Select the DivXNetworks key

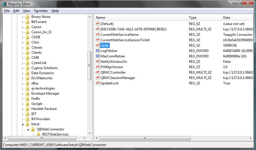[x=42, y=78]
